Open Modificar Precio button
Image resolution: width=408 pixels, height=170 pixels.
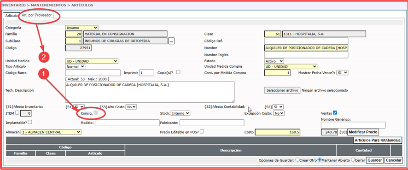363,132
